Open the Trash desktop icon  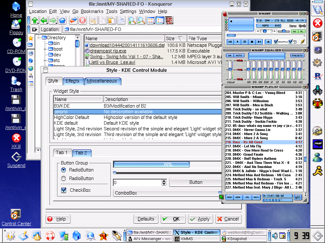coord(16,84)
